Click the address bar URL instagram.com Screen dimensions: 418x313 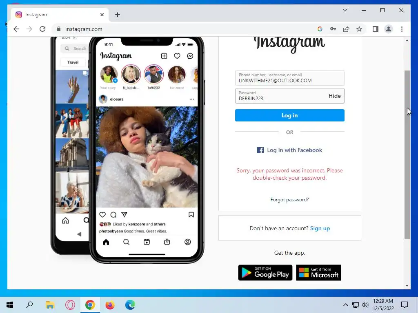click(x=84, y=29)
